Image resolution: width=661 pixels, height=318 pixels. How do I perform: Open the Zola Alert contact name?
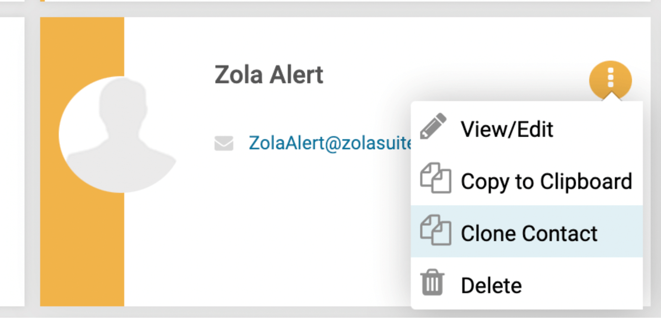click(269, 75)
